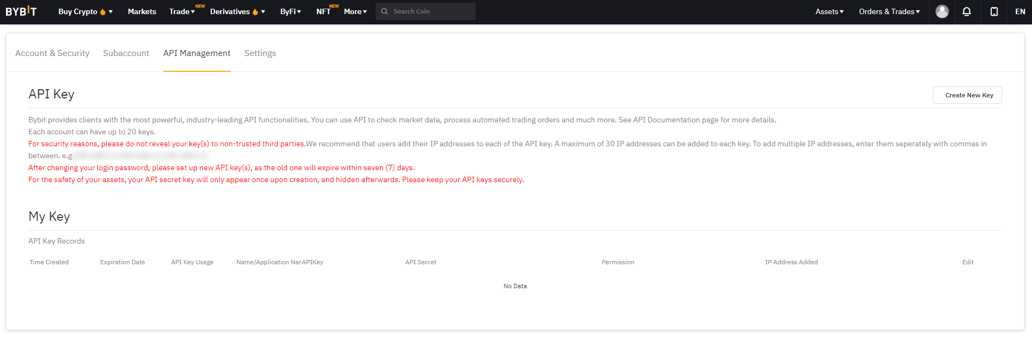Open the EN language selector
Screen dimensions: 1032x348
(1020, 11)
